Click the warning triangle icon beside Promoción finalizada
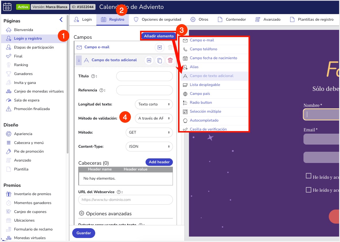 pyautogui.click(x=9, y=109)
